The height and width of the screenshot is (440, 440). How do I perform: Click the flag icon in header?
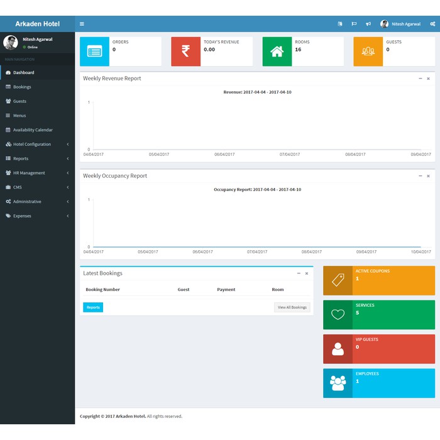click(x=354, y=24)
